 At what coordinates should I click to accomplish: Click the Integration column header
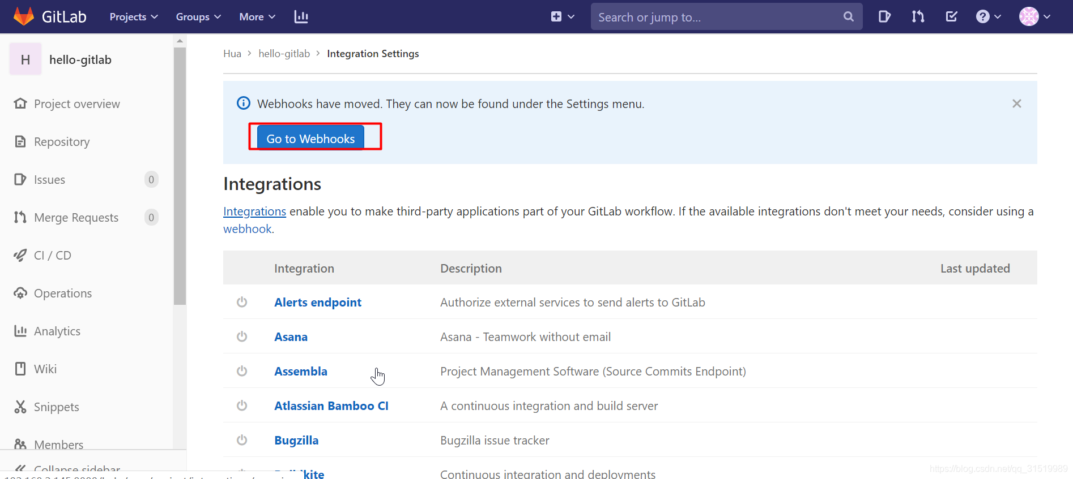coord(304,269)
